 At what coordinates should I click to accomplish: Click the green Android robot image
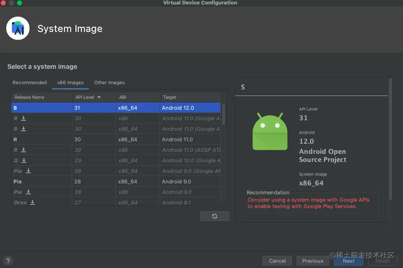pos(270,131)
